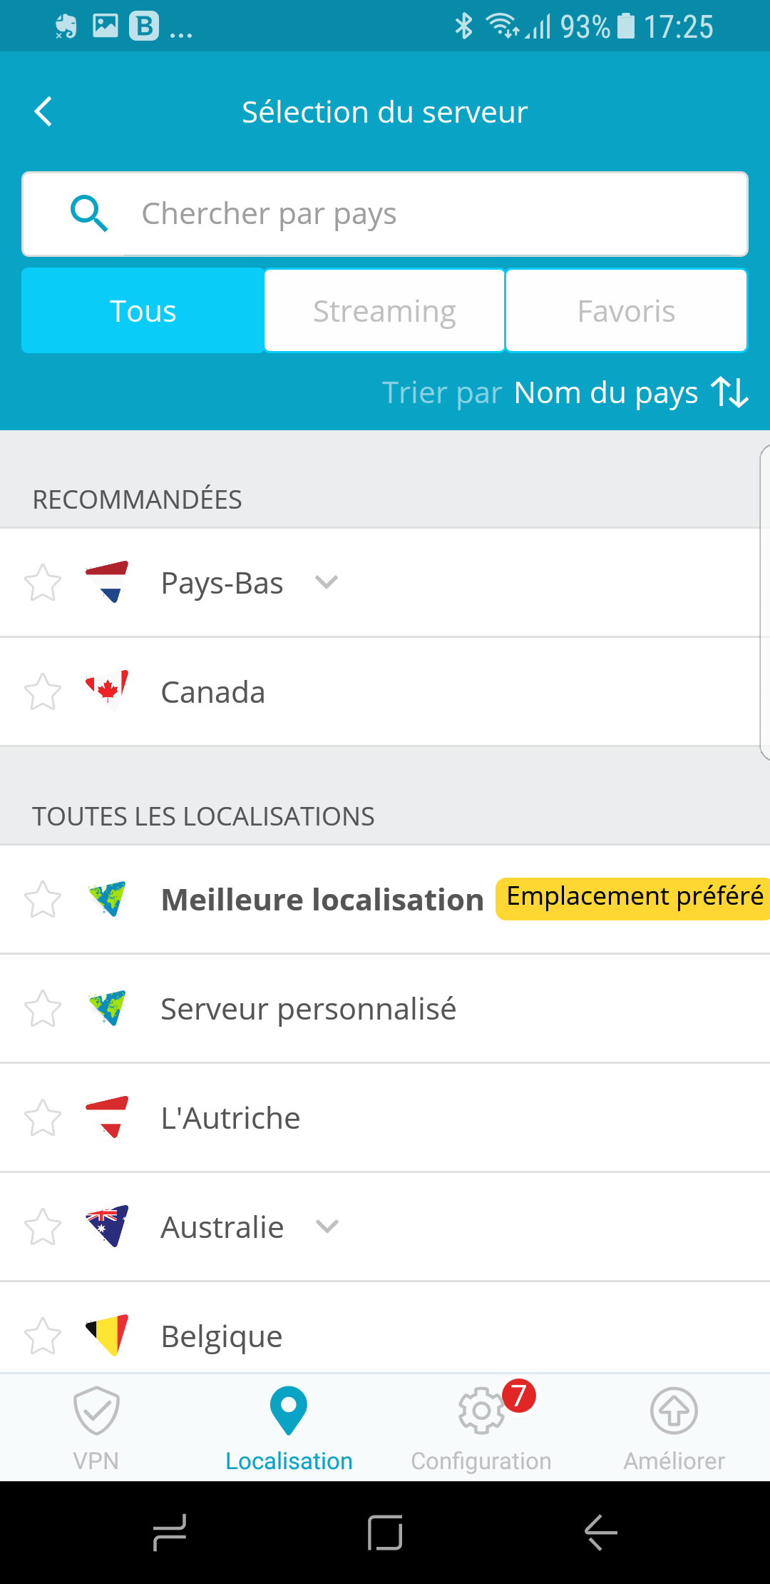The height and width of the screenshot is (1584, 770).
Task: Expand Australie locations chevron
Action: click(x=327, y=1227)
